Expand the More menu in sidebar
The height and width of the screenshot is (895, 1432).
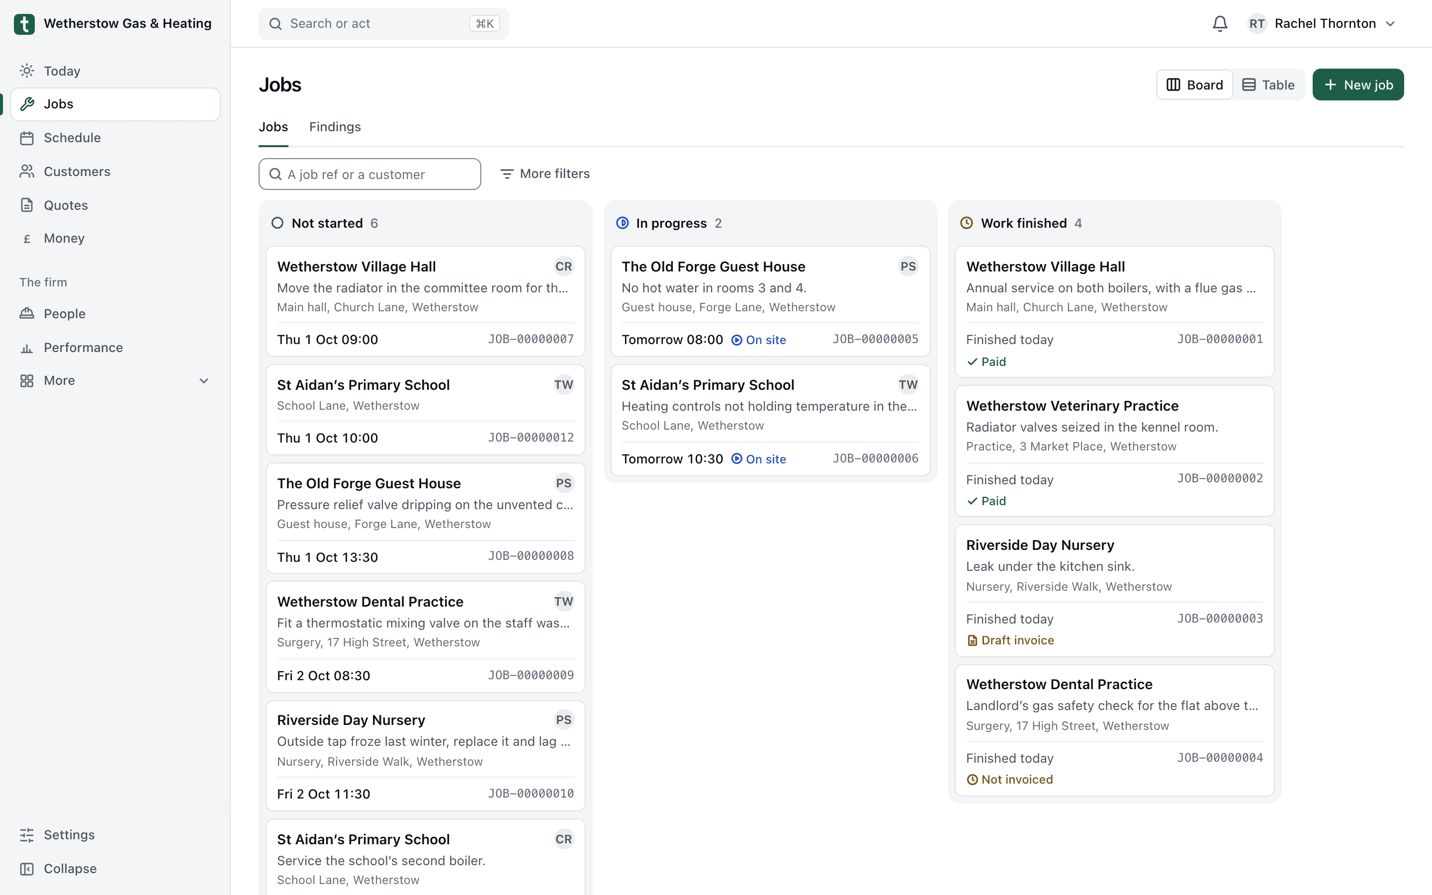(x=115, y=380)
